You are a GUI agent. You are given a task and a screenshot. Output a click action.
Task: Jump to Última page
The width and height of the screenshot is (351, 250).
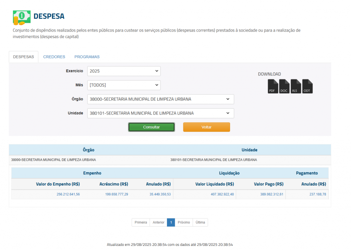click(200, 223)
